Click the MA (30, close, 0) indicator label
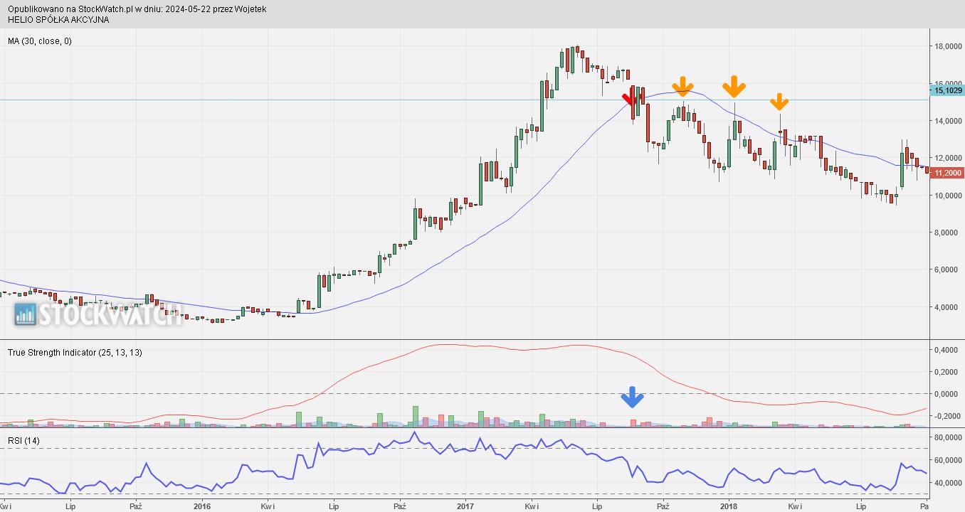This screenshot has height=512, width=965. click(40, 41)
